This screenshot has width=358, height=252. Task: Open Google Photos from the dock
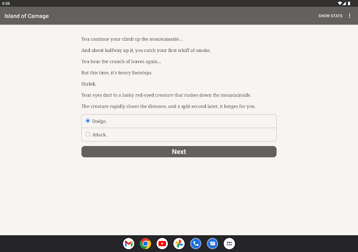coord(179,243)
